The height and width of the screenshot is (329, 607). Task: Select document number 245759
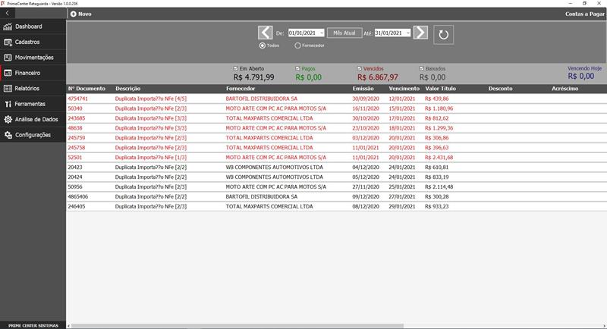77,138
